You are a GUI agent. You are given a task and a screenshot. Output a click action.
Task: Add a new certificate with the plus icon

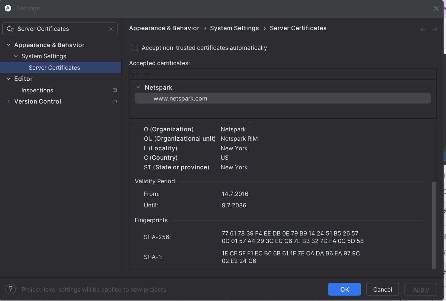click(135, 74)
